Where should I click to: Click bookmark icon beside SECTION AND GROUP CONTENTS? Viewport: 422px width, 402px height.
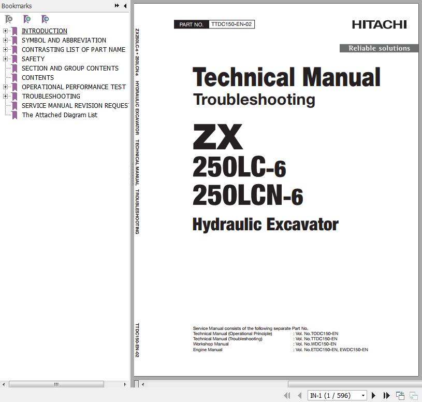(x=15, y=68)
